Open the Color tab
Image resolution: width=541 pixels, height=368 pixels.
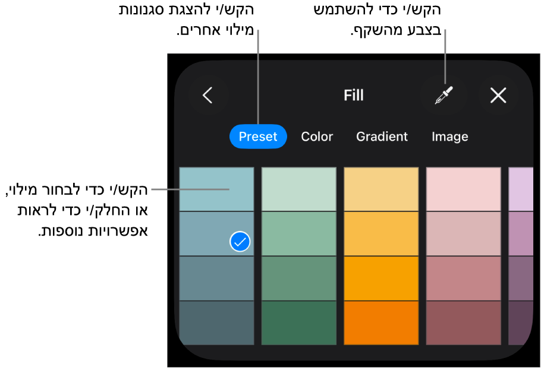(x=317, y=137)
